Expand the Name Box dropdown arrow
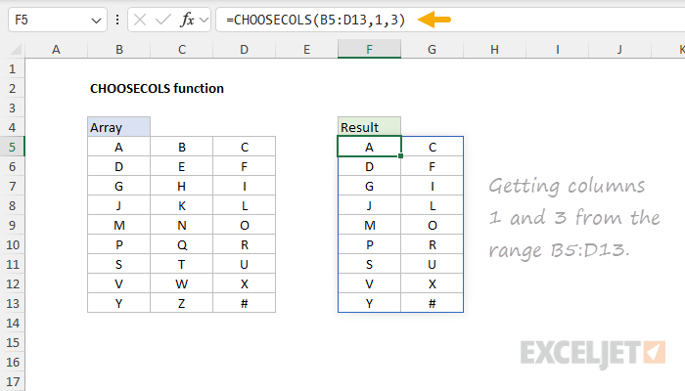This screenshot has height=391, width=685. coord(96,21)
